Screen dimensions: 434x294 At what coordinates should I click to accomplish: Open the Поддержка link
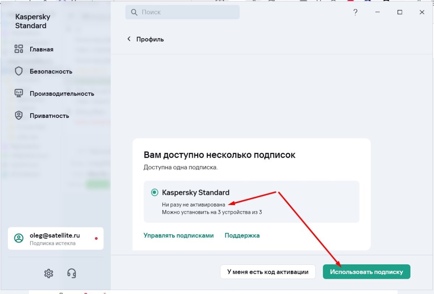coord(242,235)
